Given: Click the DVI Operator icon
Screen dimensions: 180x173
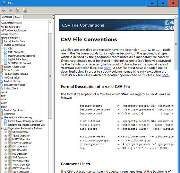Looking at the screenshot, I should pos(10,147).
